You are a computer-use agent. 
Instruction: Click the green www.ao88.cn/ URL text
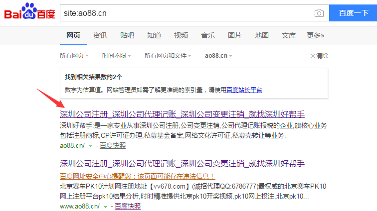80,206
